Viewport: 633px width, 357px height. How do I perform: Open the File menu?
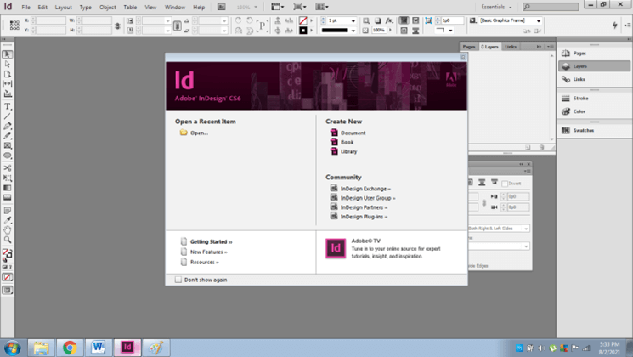pos(25,8)
